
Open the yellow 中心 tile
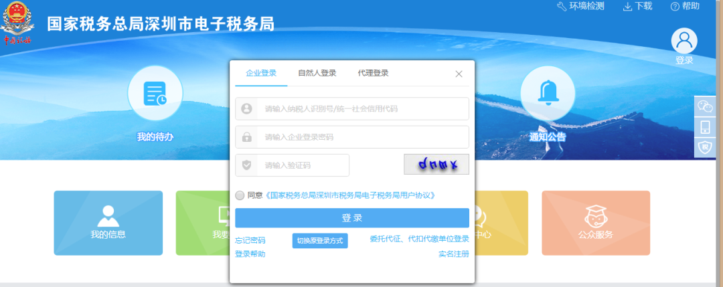(x=501, y=223)
